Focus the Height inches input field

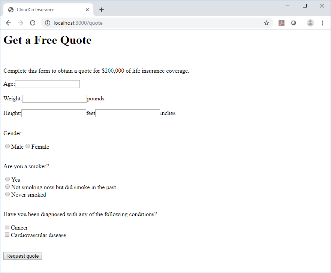pyautogui.click(x=127, y=113)
